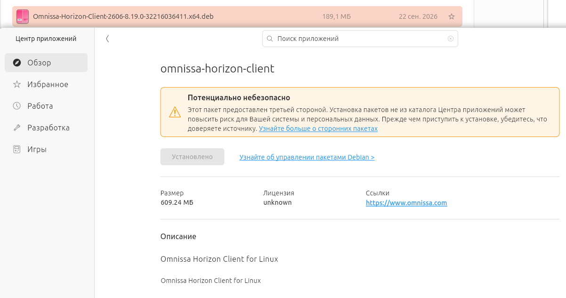Select the Omnissa-Horizon-Client .deb file name
The height and width of the screenshot is (298, 566).
pos(123,16)
